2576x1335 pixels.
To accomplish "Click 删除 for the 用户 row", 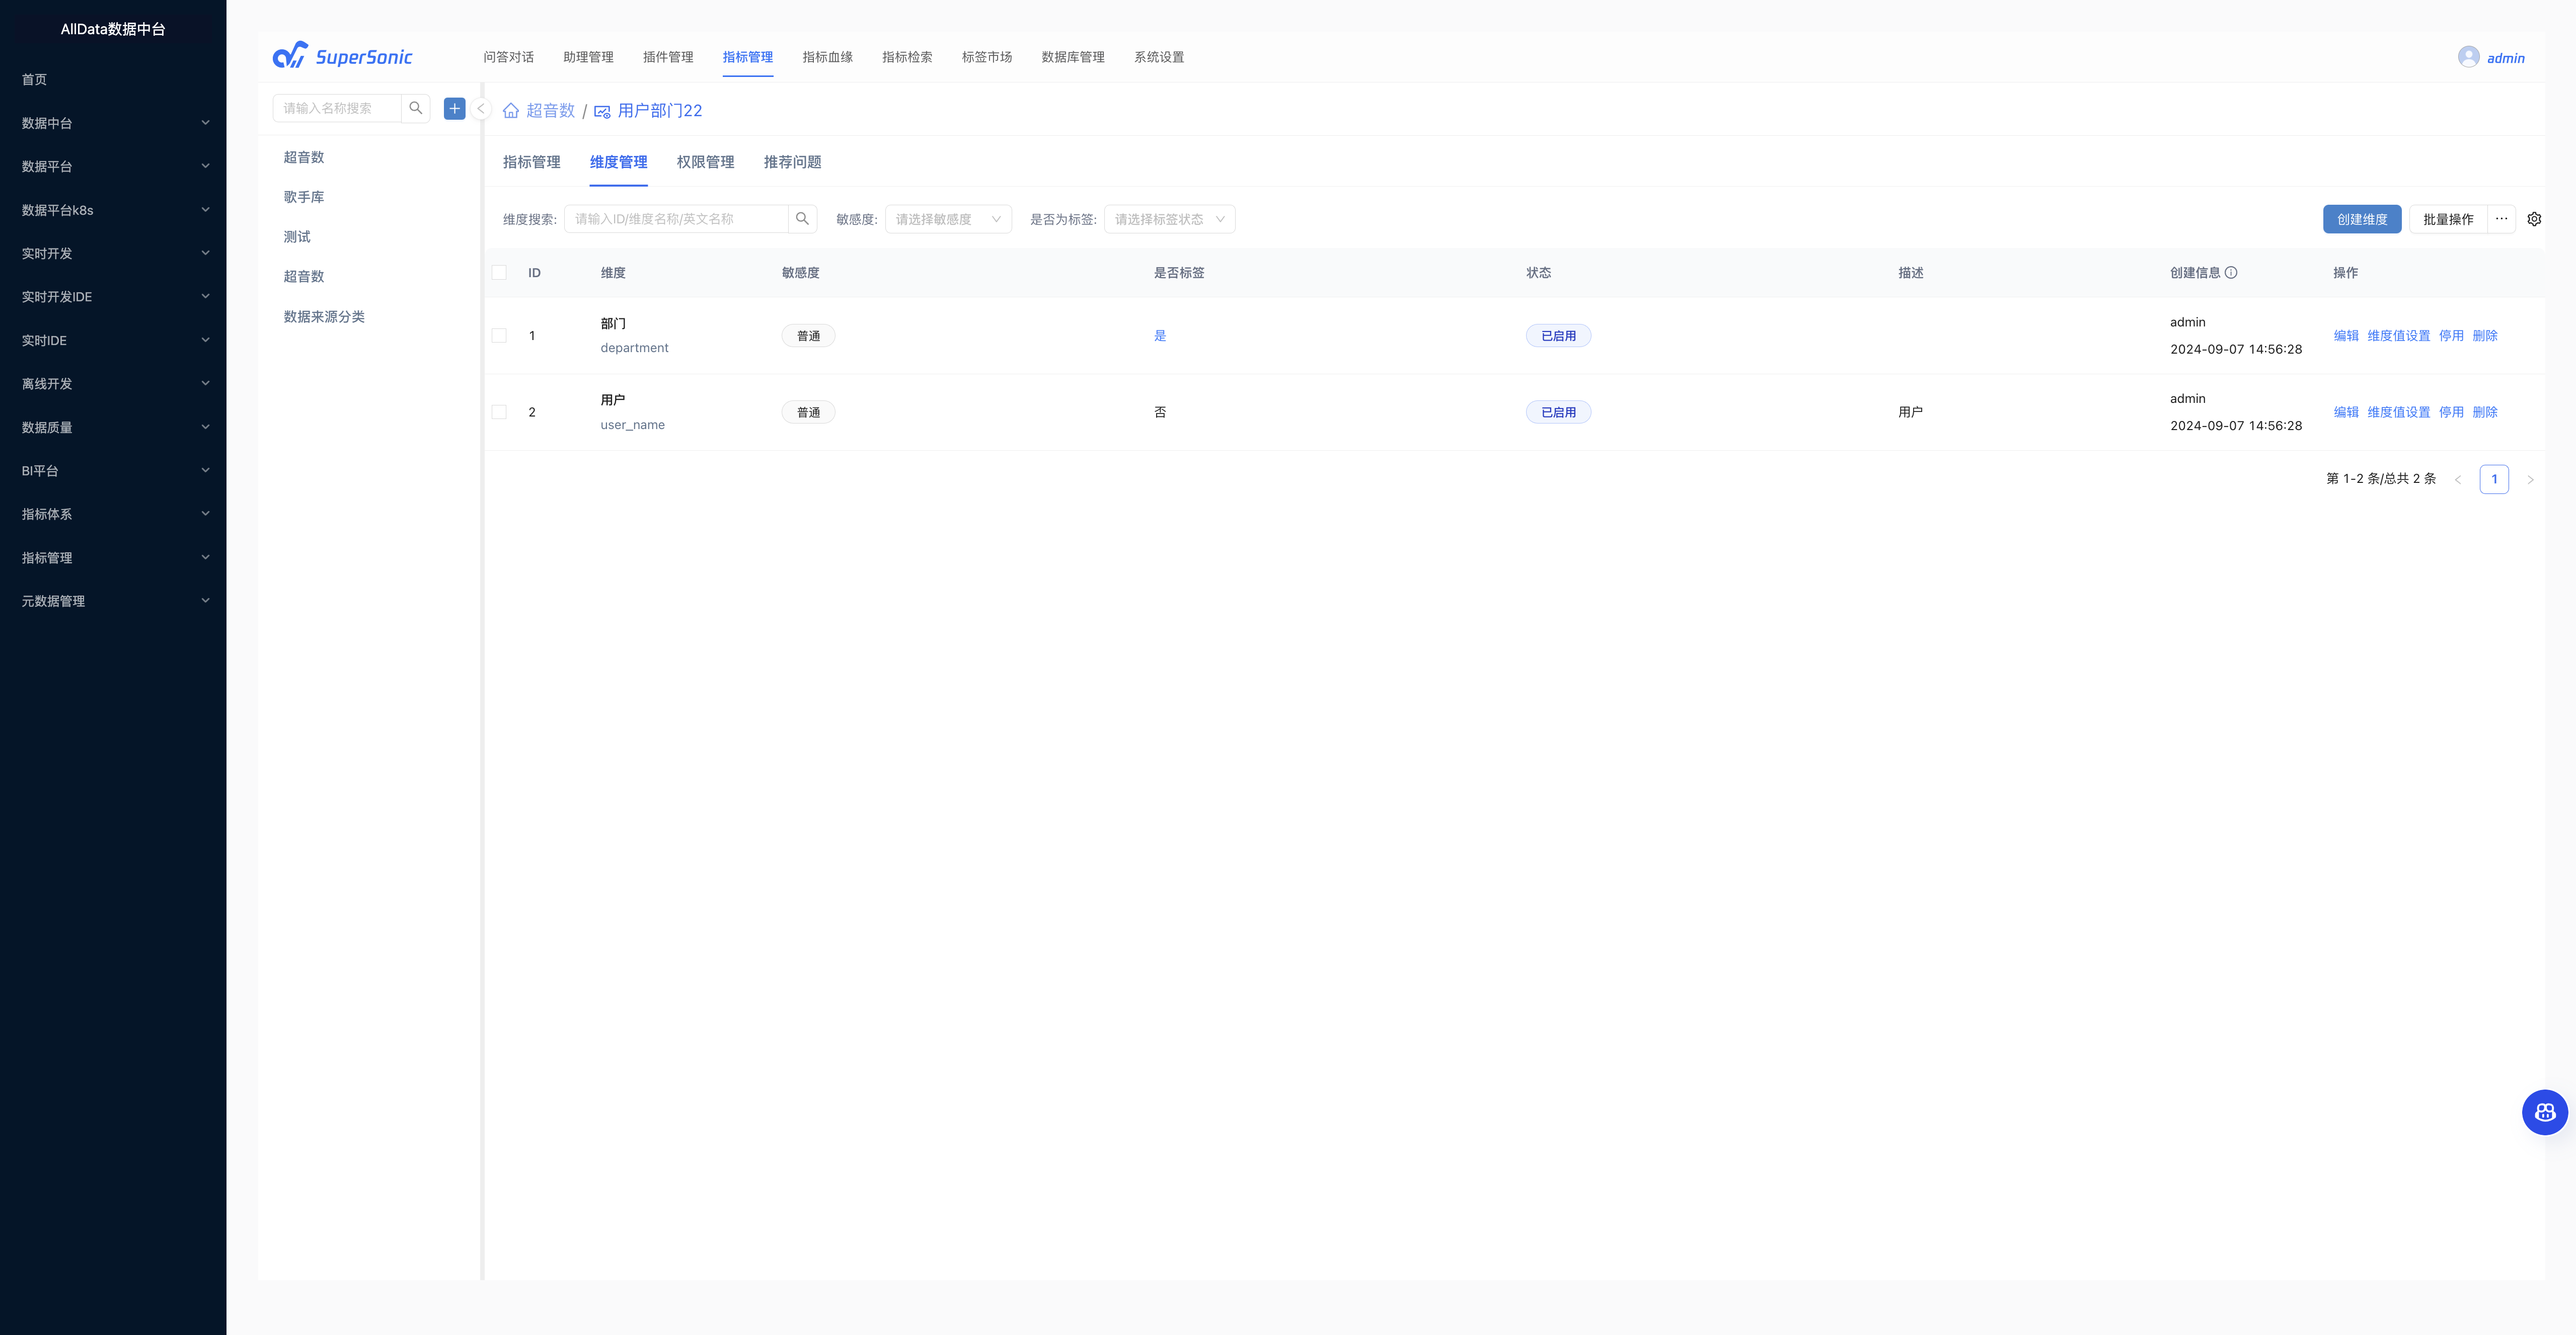I will 2485,411.
